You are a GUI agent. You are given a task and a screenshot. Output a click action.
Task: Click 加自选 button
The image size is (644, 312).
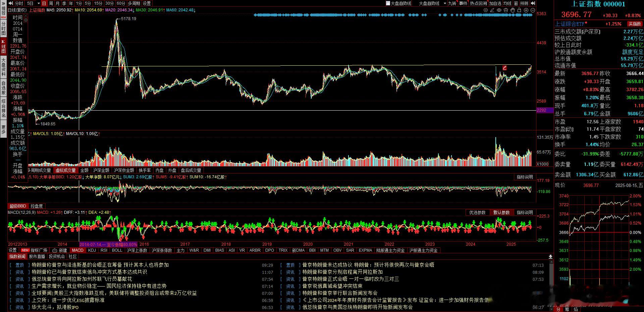[x=495, y=3]
